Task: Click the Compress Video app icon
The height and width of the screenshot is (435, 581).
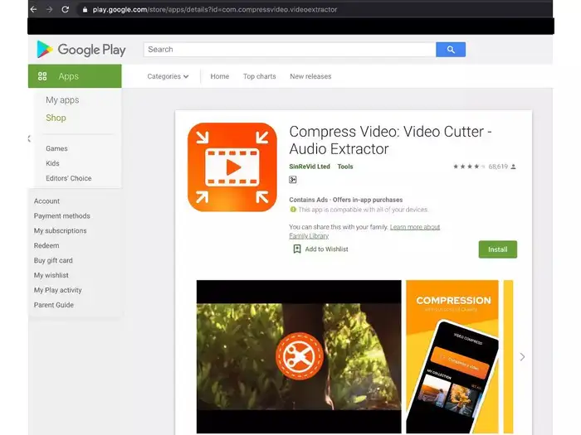Action: (232, 167)
